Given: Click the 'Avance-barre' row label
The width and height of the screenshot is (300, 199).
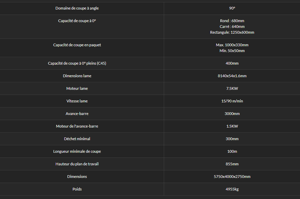Looking at the screenshot, I should (x=77, y=114).
